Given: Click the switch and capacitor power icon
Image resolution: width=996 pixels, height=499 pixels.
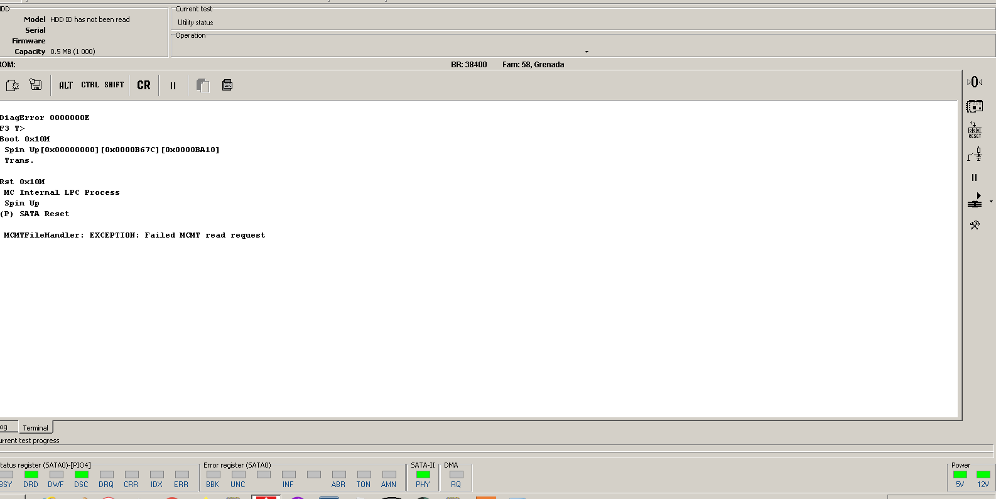Looking at the screenshot, I should [975, 154].
